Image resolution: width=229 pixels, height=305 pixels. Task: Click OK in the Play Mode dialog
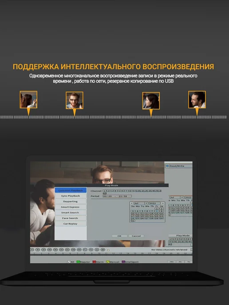coord(119,236)
